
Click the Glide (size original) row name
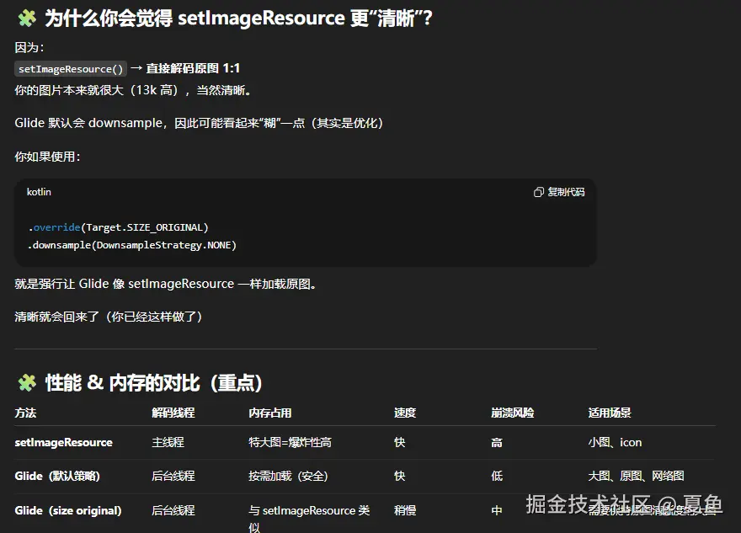click(68, 510)
